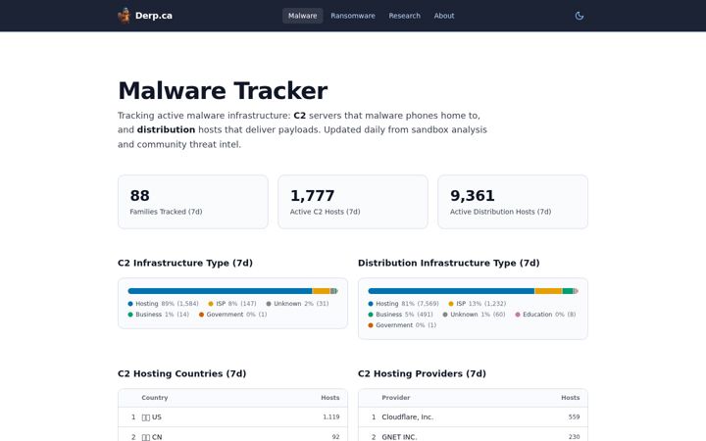Click gray dot beside Unknown 1%
This screenshot has width=706, height=441.
(445, 315)
